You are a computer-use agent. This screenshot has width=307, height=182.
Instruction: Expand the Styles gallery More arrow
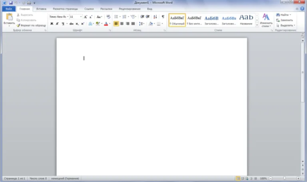click(x=257, y=25)
